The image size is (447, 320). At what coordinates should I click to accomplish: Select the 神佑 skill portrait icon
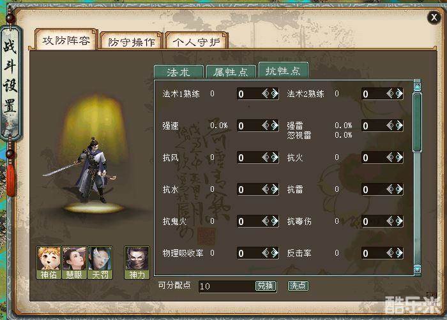coord(49,263)
